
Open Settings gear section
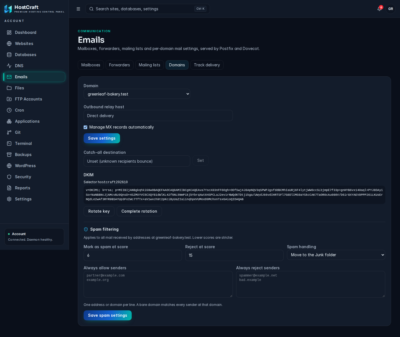pos(34,199)
